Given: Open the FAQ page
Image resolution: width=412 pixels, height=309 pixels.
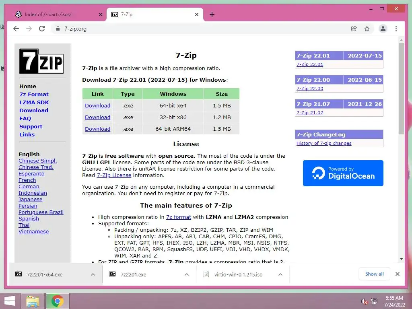Looking at the screenshot, I should click(25, 119).
